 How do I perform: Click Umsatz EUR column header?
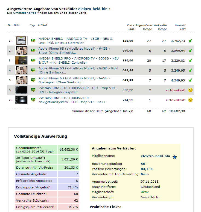click(x=180, y=27)
